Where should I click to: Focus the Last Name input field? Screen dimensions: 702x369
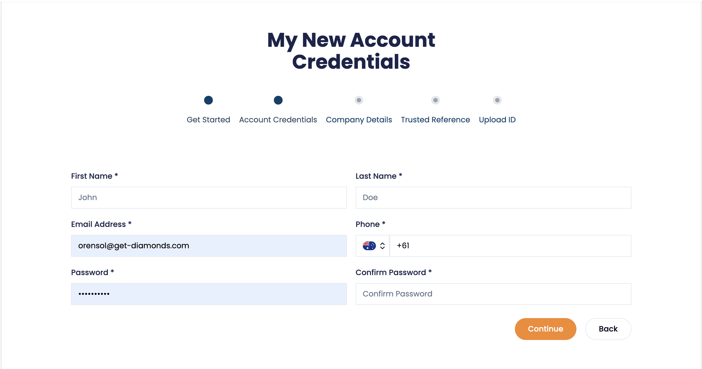[x=494, y=198]
